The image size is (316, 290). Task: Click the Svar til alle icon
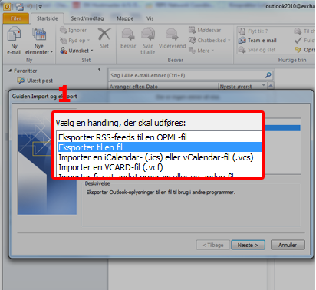click(148, 35)
